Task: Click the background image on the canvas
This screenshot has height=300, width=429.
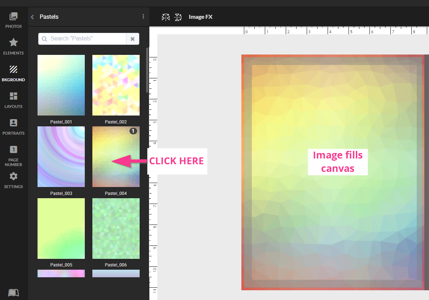Action: click(333, 172)
